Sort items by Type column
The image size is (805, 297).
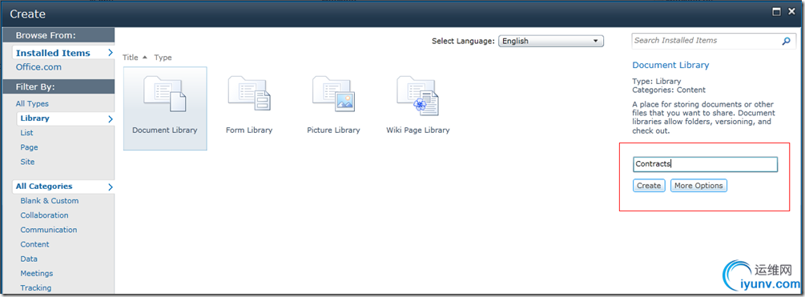pyautogui.click(x=163, y=58)
